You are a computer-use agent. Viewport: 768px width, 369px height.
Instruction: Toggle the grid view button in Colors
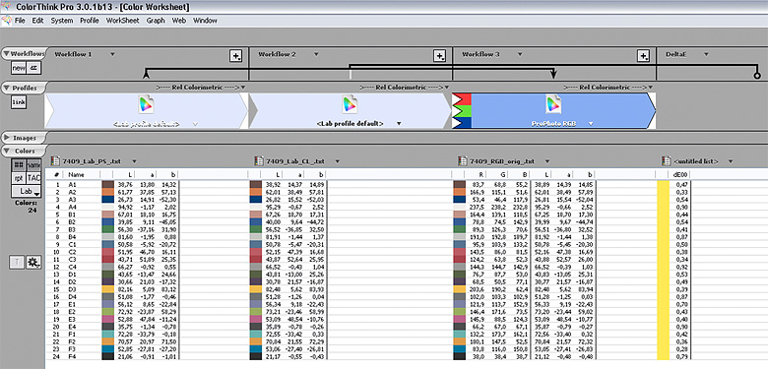point(18,166)
